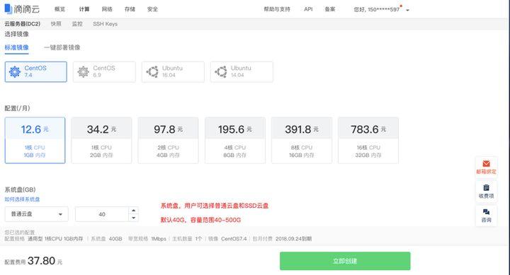Click the system disk size field 40
The image size is (510, 275).
click(x=102, y=214)
